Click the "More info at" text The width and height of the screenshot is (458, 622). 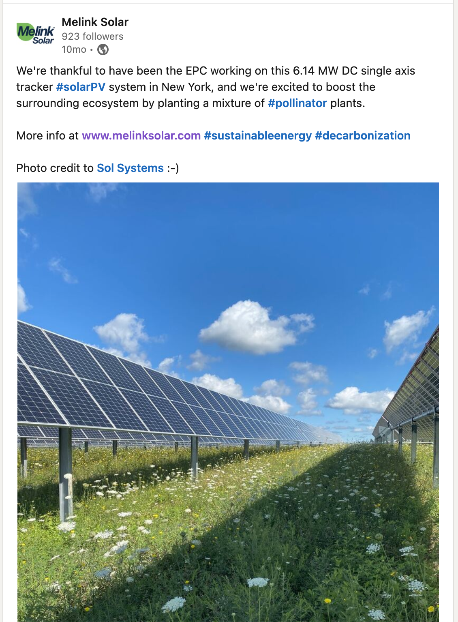click(47, 135)
